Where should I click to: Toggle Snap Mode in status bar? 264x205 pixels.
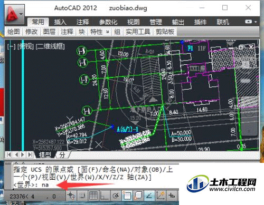[82, 196]
